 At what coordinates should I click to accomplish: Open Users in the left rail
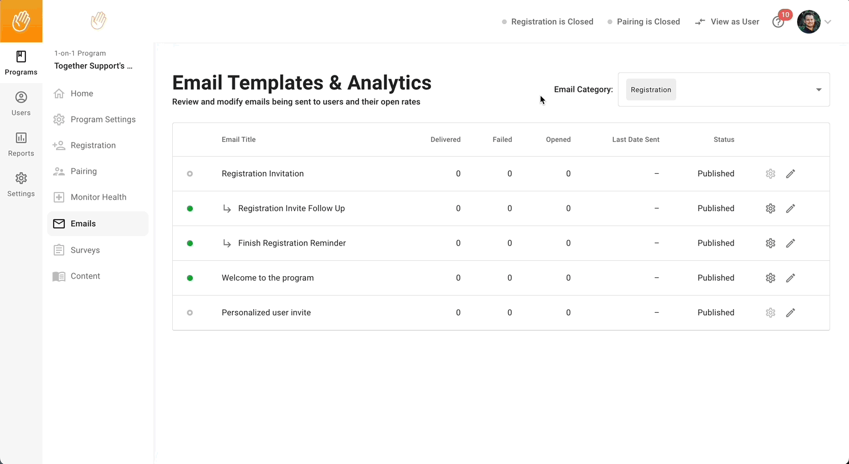(x=21, y=104)
